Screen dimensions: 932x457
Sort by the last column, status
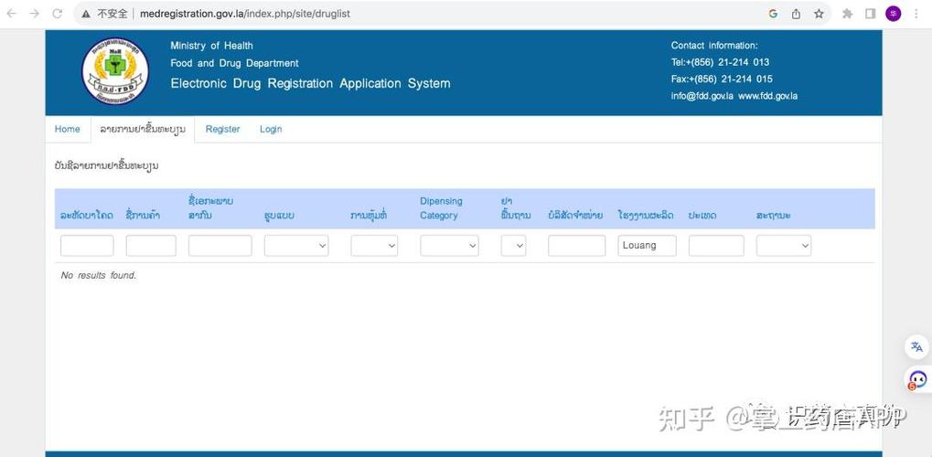773,215
